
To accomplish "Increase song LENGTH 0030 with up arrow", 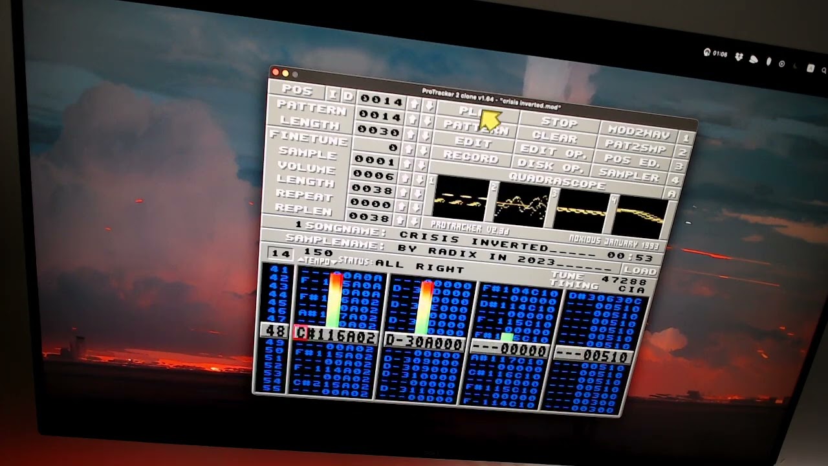I will [411, 134].
